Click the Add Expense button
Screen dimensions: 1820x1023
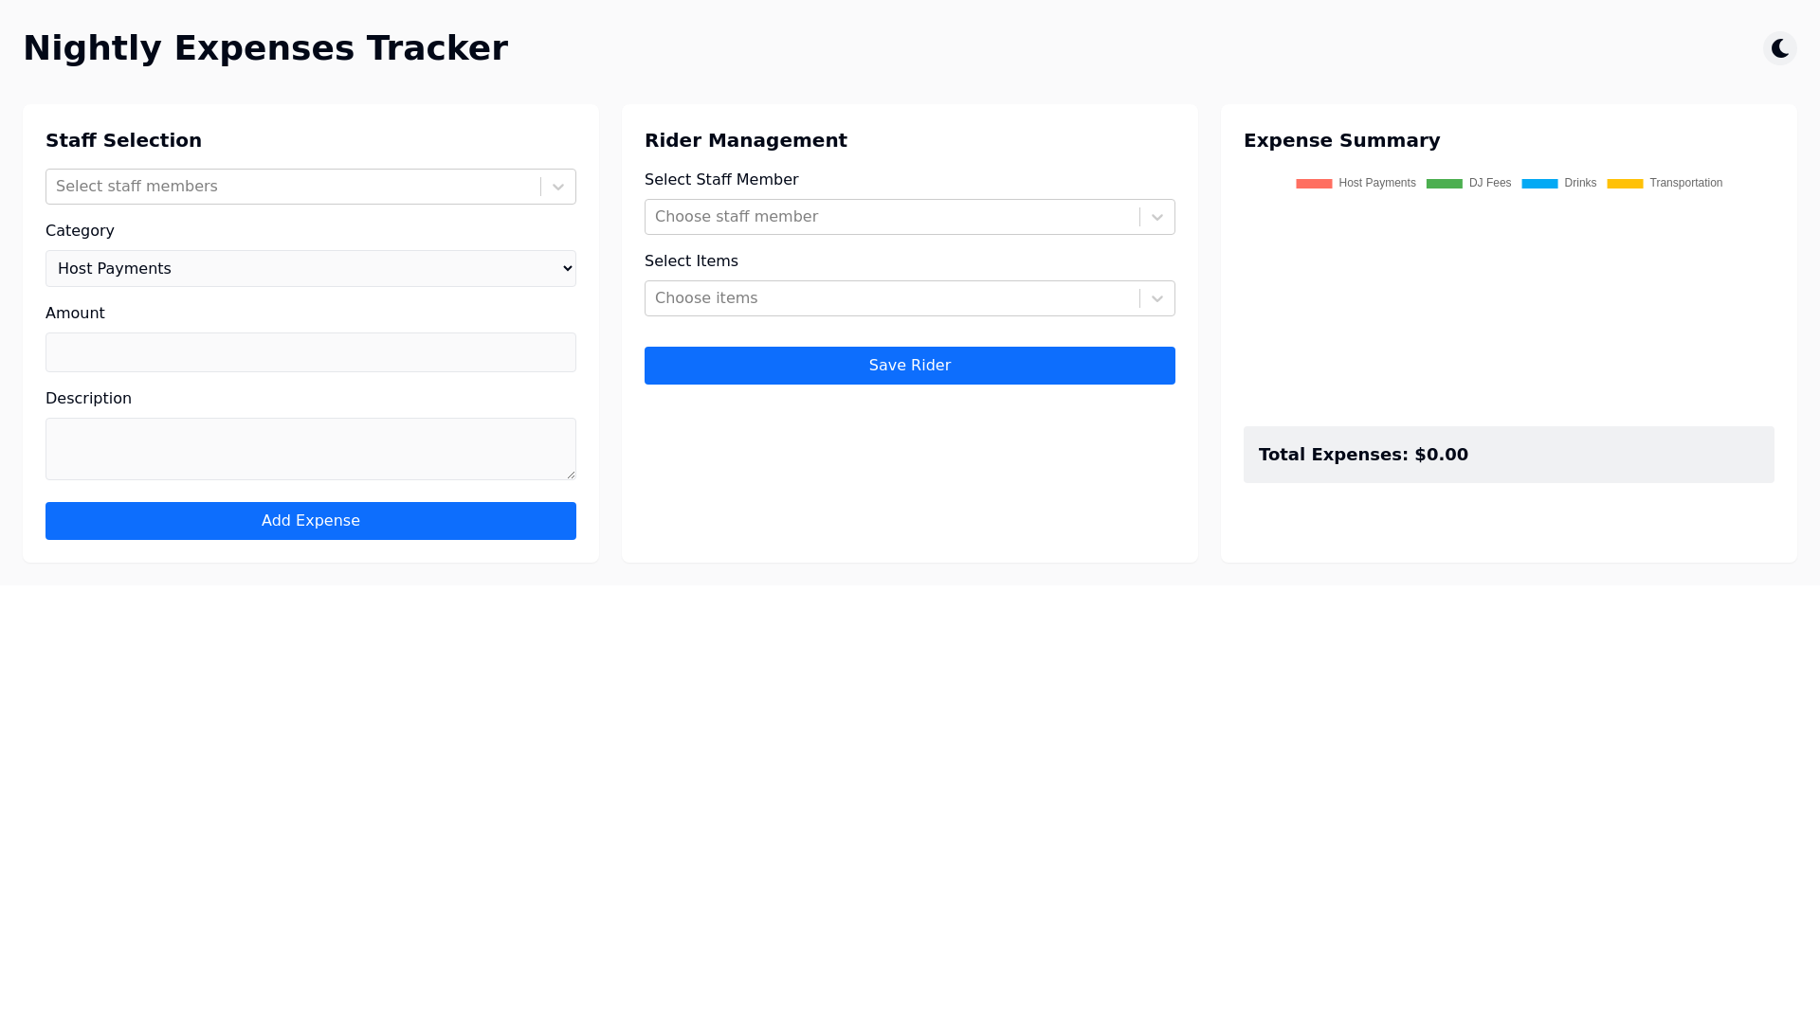(x=311, y=521)
